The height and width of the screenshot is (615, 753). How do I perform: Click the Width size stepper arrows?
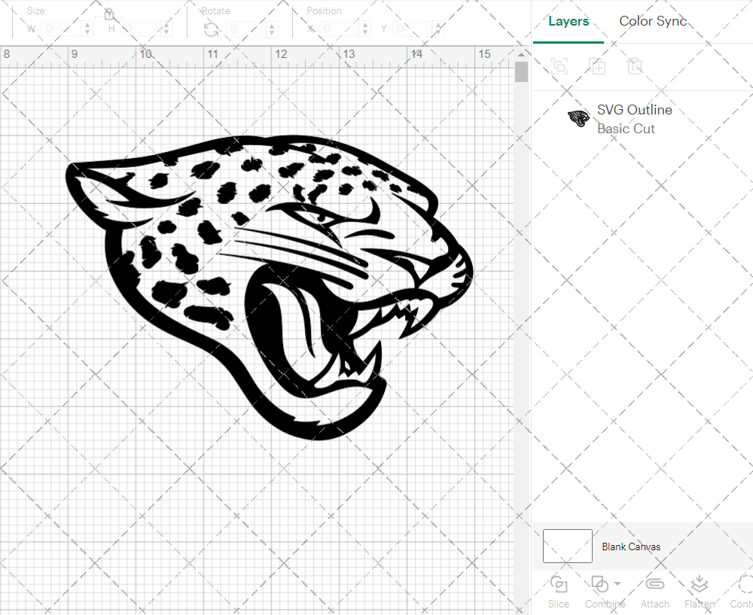[88, 29]
